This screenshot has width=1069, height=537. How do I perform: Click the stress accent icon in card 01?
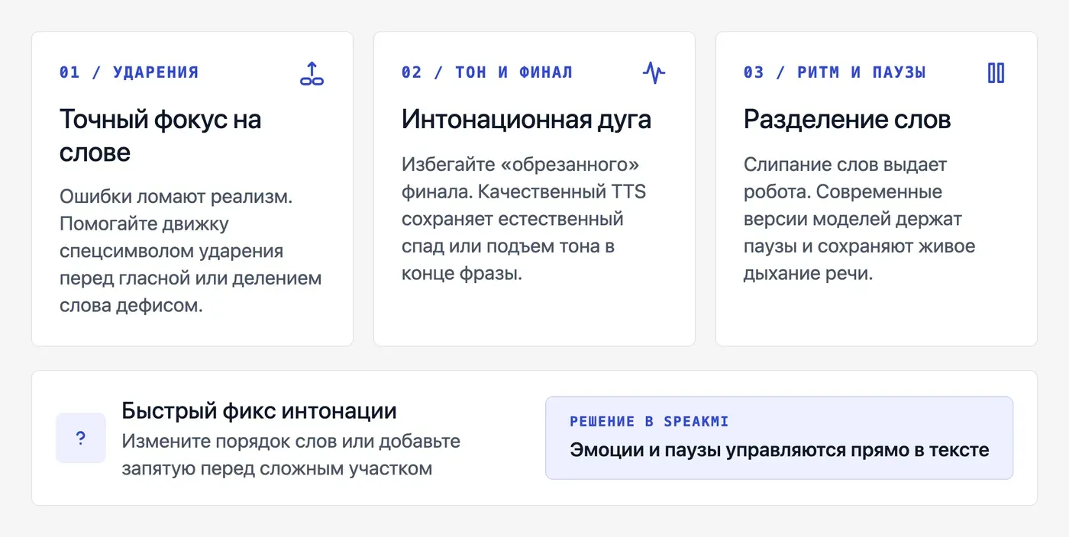click(312, 73)
